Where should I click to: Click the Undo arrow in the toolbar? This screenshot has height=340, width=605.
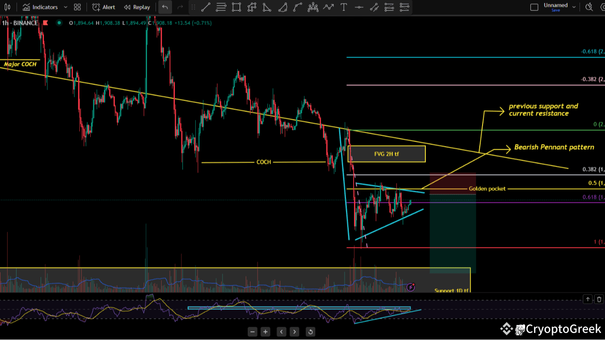coord(165,7)
